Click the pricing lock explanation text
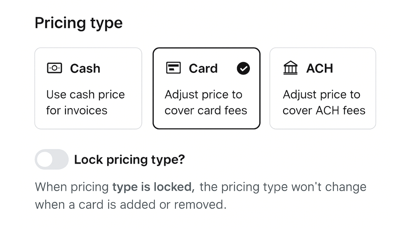The height and width of the screenshot is (229, 408). coord(201,195)
